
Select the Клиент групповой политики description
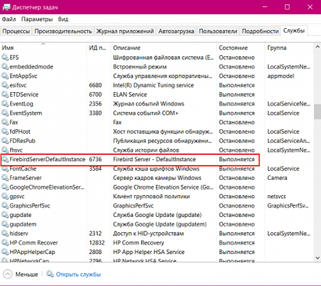[151, 196]
